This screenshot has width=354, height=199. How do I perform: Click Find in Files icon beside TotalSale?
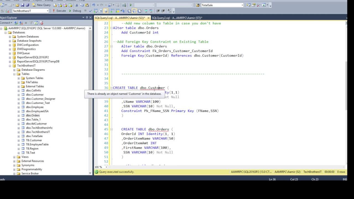point(197,5)
